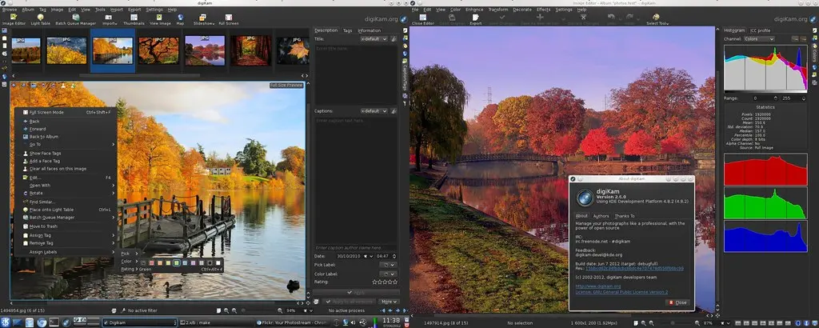
Task: Click the Digikam task in the taskbar
Action: (x=139, y=322)
